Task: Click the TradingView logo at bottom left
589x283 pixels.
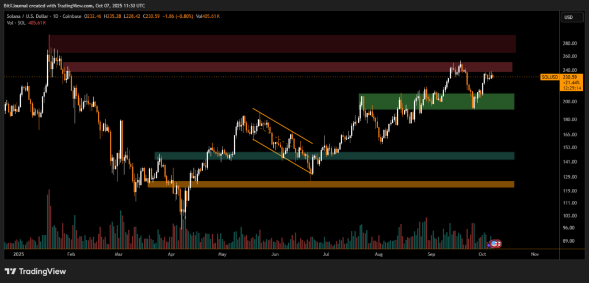Action: pos(29,271)
